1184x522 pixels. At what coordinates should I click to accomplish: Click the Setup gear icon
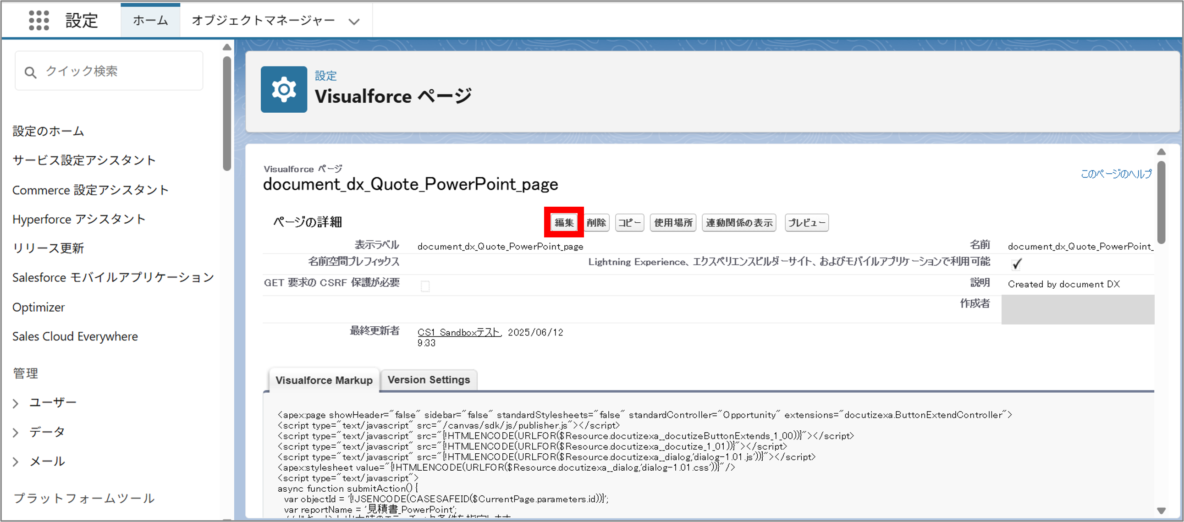(284, 89)
